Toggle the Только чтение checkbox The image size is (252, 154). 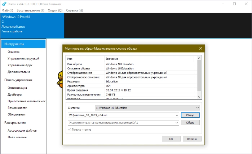[x=70, y=130]
